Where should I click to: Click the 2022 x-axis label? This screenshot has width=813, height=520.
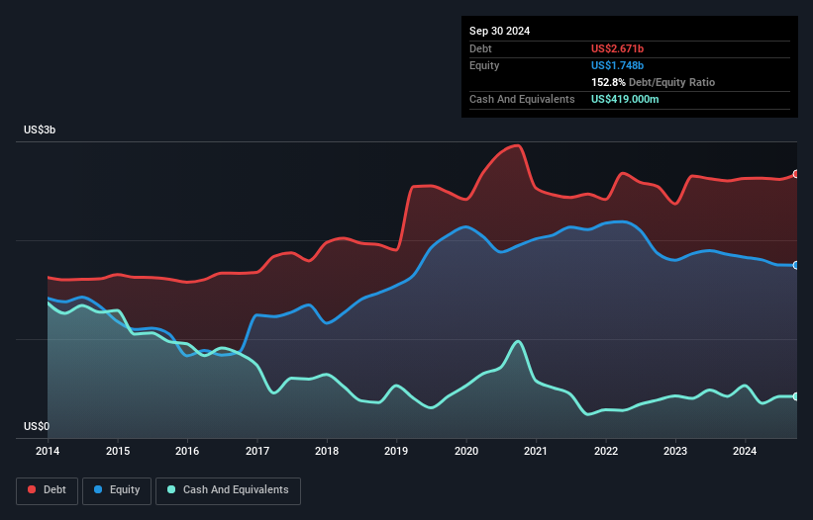(x=606, y=451)
